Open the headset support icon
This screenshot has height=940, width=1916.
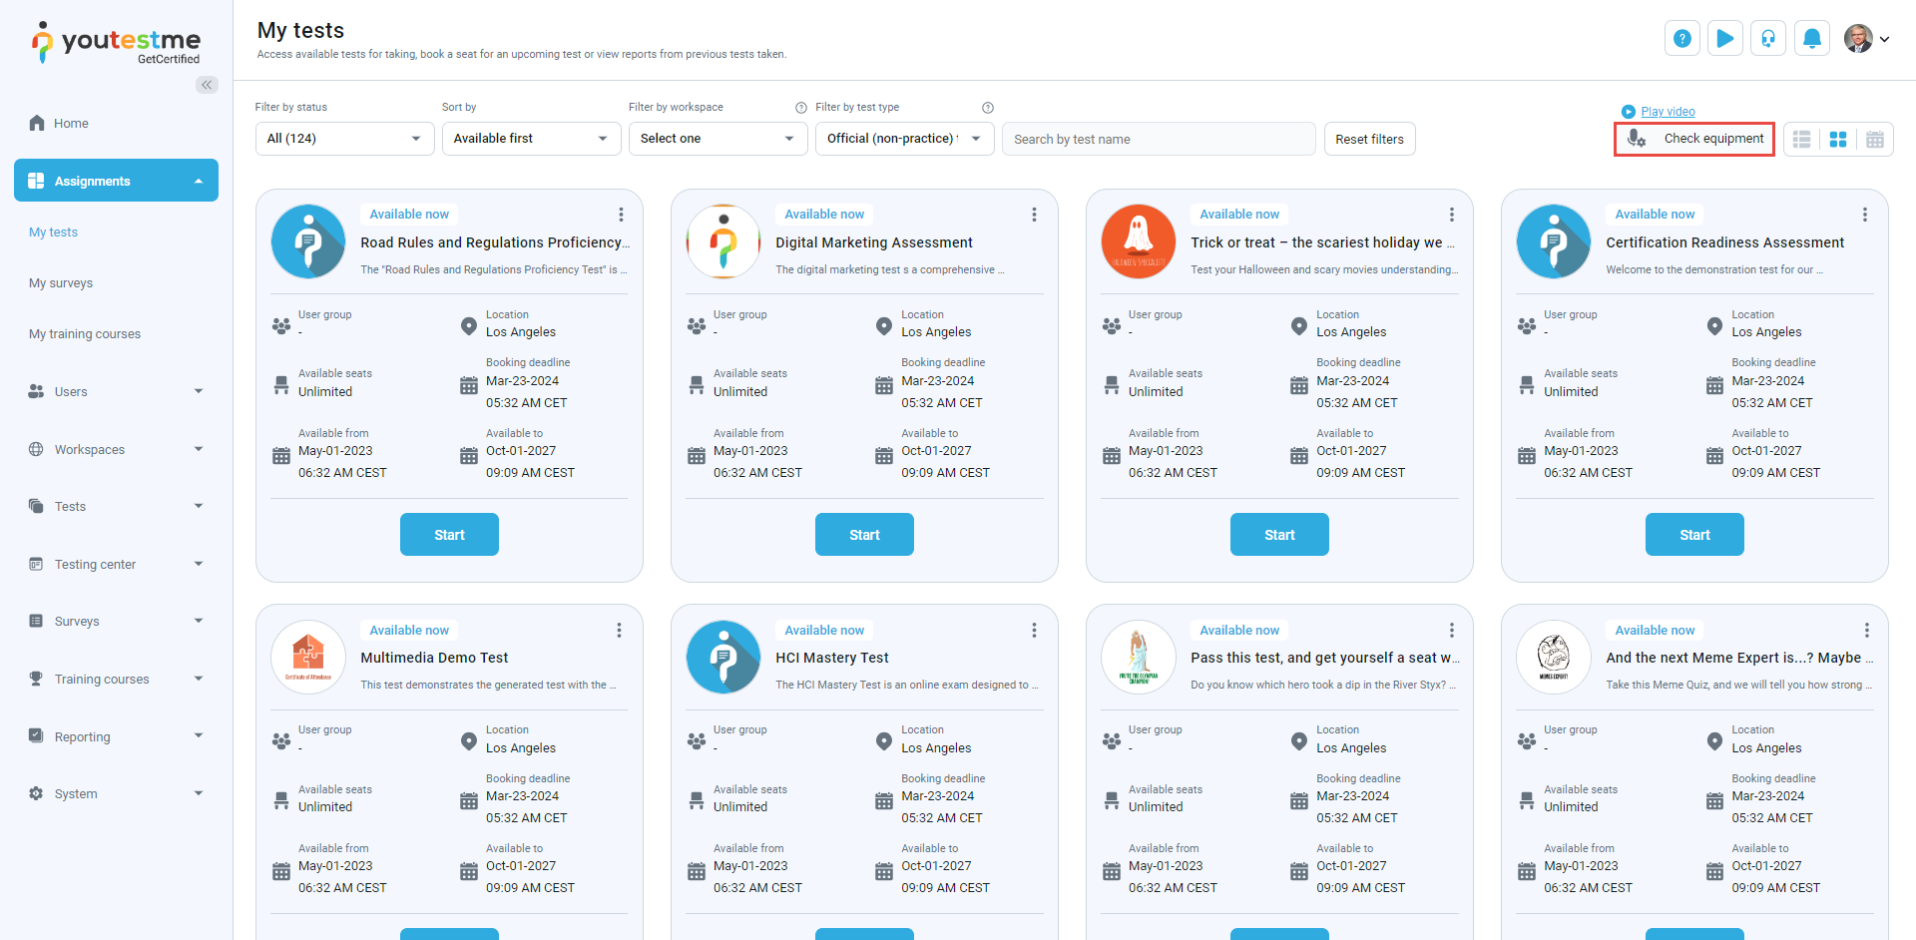(1767, 39)
